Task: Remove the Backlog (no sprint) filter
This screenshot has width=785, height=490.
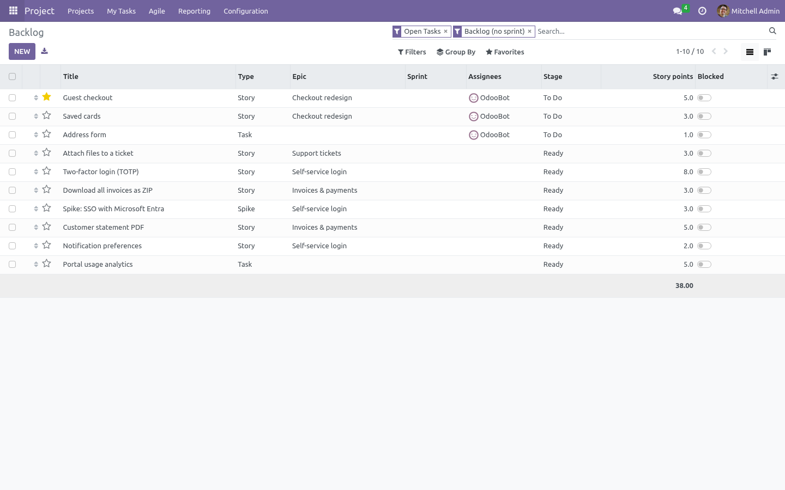Action: [x=529, y=32]
